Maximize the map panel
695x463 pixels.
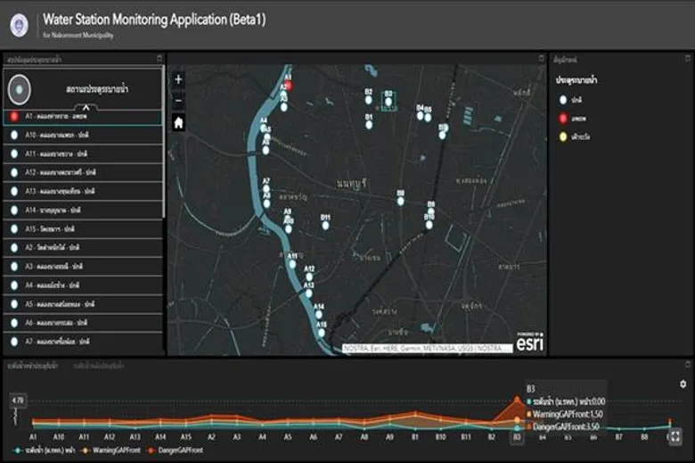(541, 58)
